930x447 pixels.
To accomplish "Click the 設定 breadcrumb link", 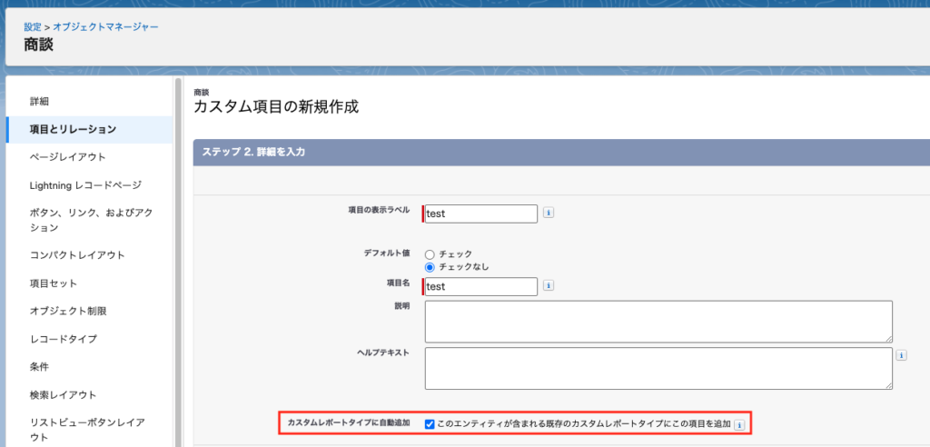I will point(32,27).
